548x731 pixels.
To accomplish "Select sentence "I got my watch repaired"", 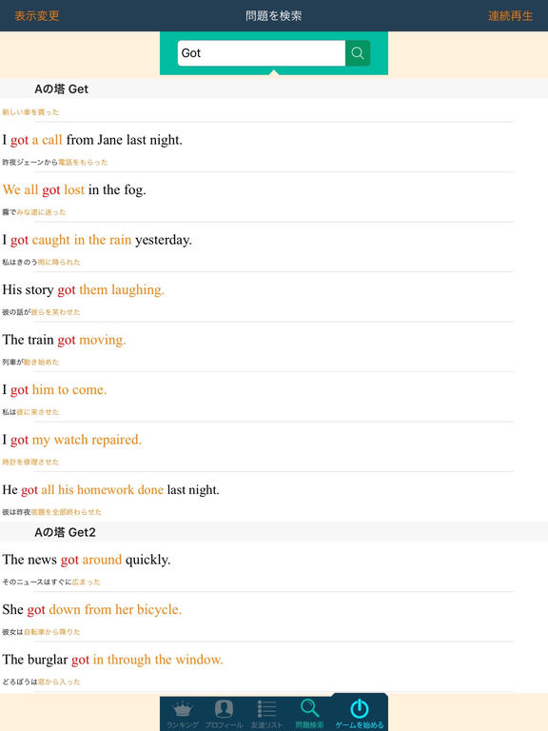I will pos(71,440).
